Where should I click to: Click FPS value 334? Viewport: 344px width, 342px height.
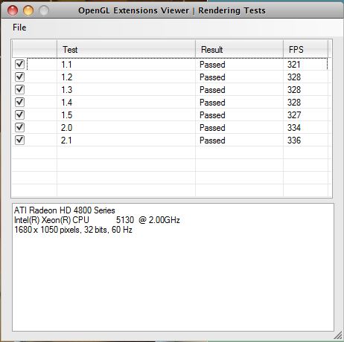coord(294,128)
